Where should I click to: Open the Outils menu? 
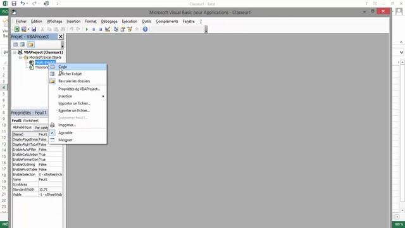coord(146,22)
